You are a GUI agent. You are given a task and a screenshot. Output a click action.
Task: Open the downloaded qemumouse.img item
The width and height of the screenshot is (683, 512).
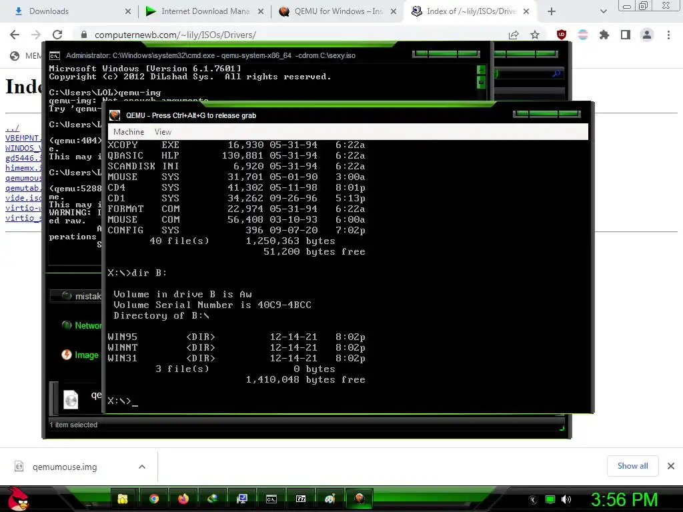65,467
